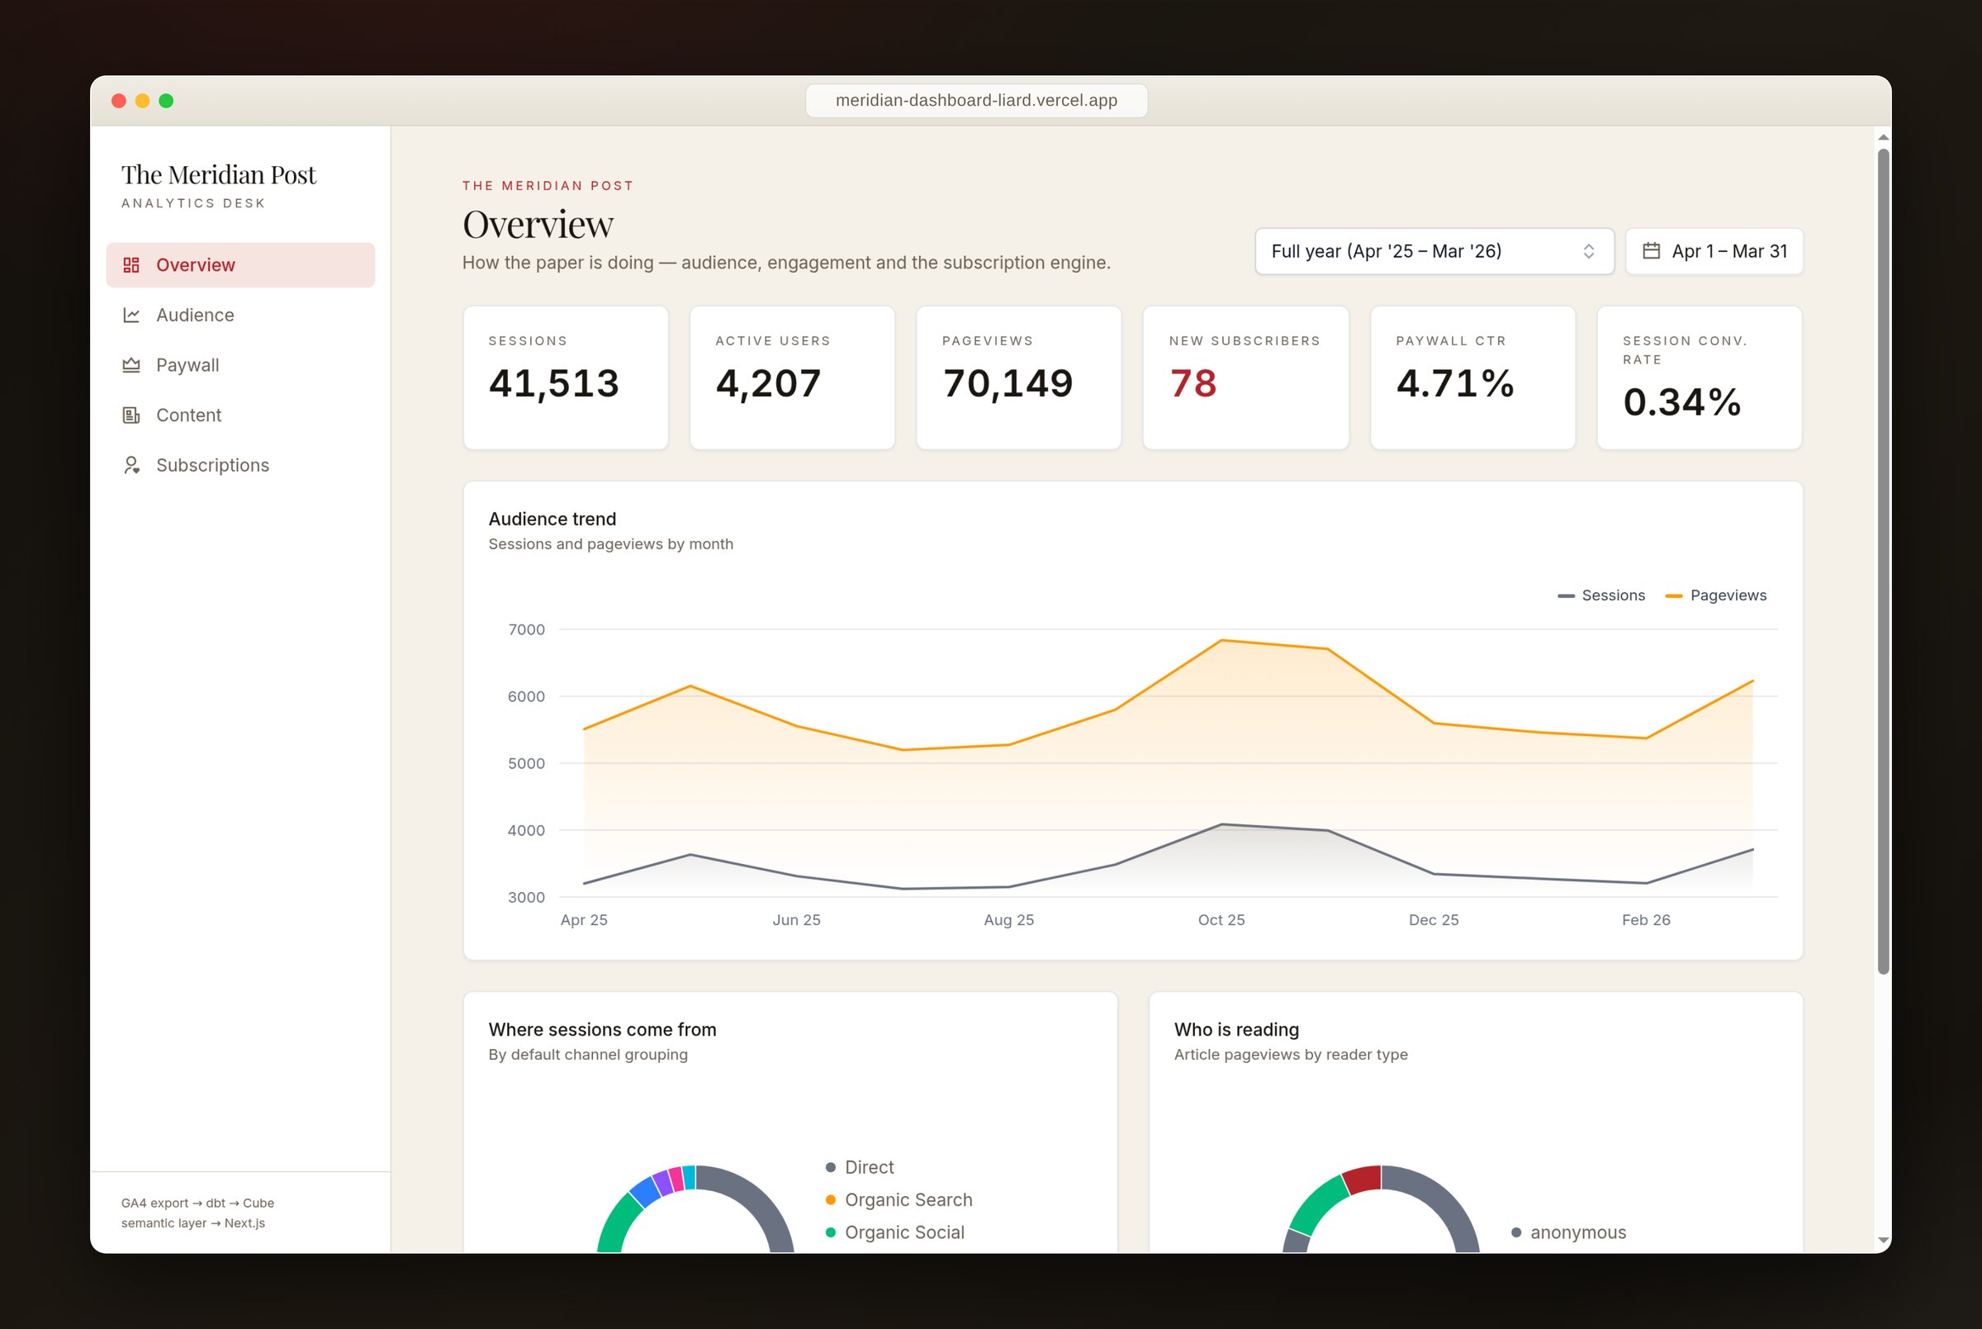Open the Subscriptions section
The image size is (1982, 1329).
tap(240, 465)
